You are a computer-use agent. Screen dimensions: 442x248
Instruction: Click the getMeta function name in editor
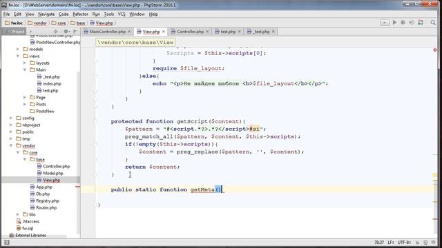click(x=202, y=189)
